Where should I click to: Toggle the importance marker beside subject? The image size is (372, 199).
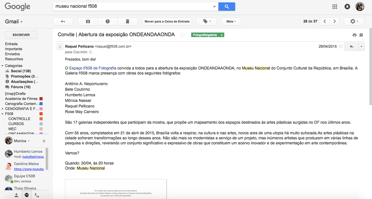coord(183,35)
